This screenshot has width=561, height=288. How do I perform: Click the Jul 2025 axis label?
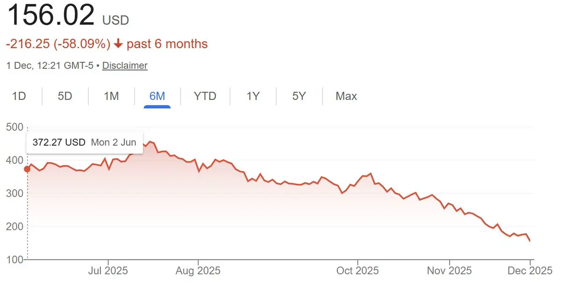click(108, 270)
